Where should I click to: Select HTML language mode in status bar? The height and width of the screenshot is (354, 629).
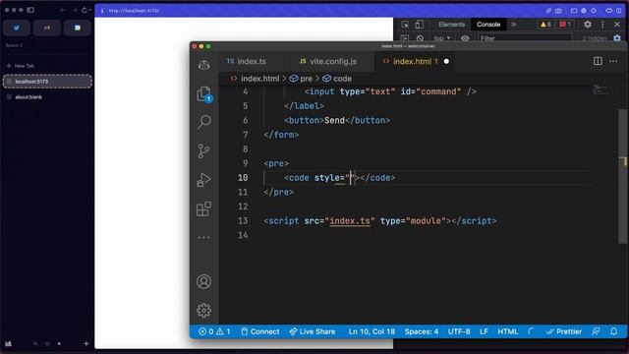508,331
